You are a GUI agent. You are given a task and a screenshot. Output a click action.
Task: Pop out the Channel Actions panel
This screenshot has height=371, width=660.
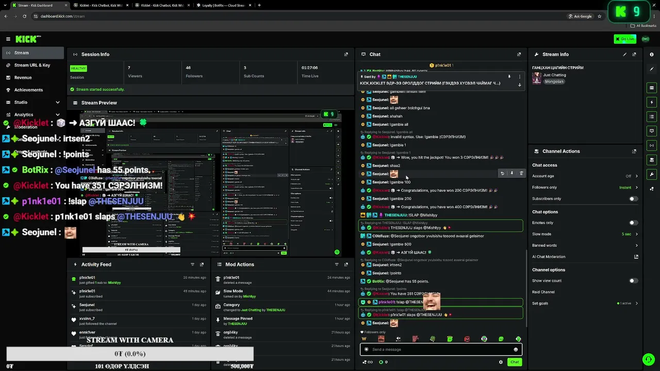(x=634, y=151)
